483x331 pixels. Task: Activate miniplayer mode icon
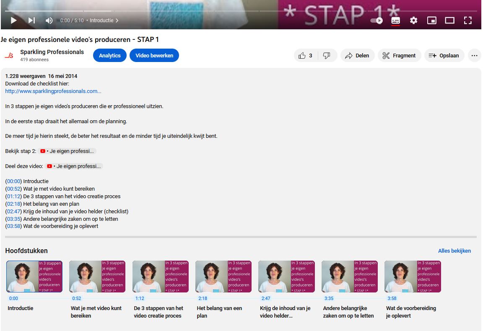coord(432,20)
